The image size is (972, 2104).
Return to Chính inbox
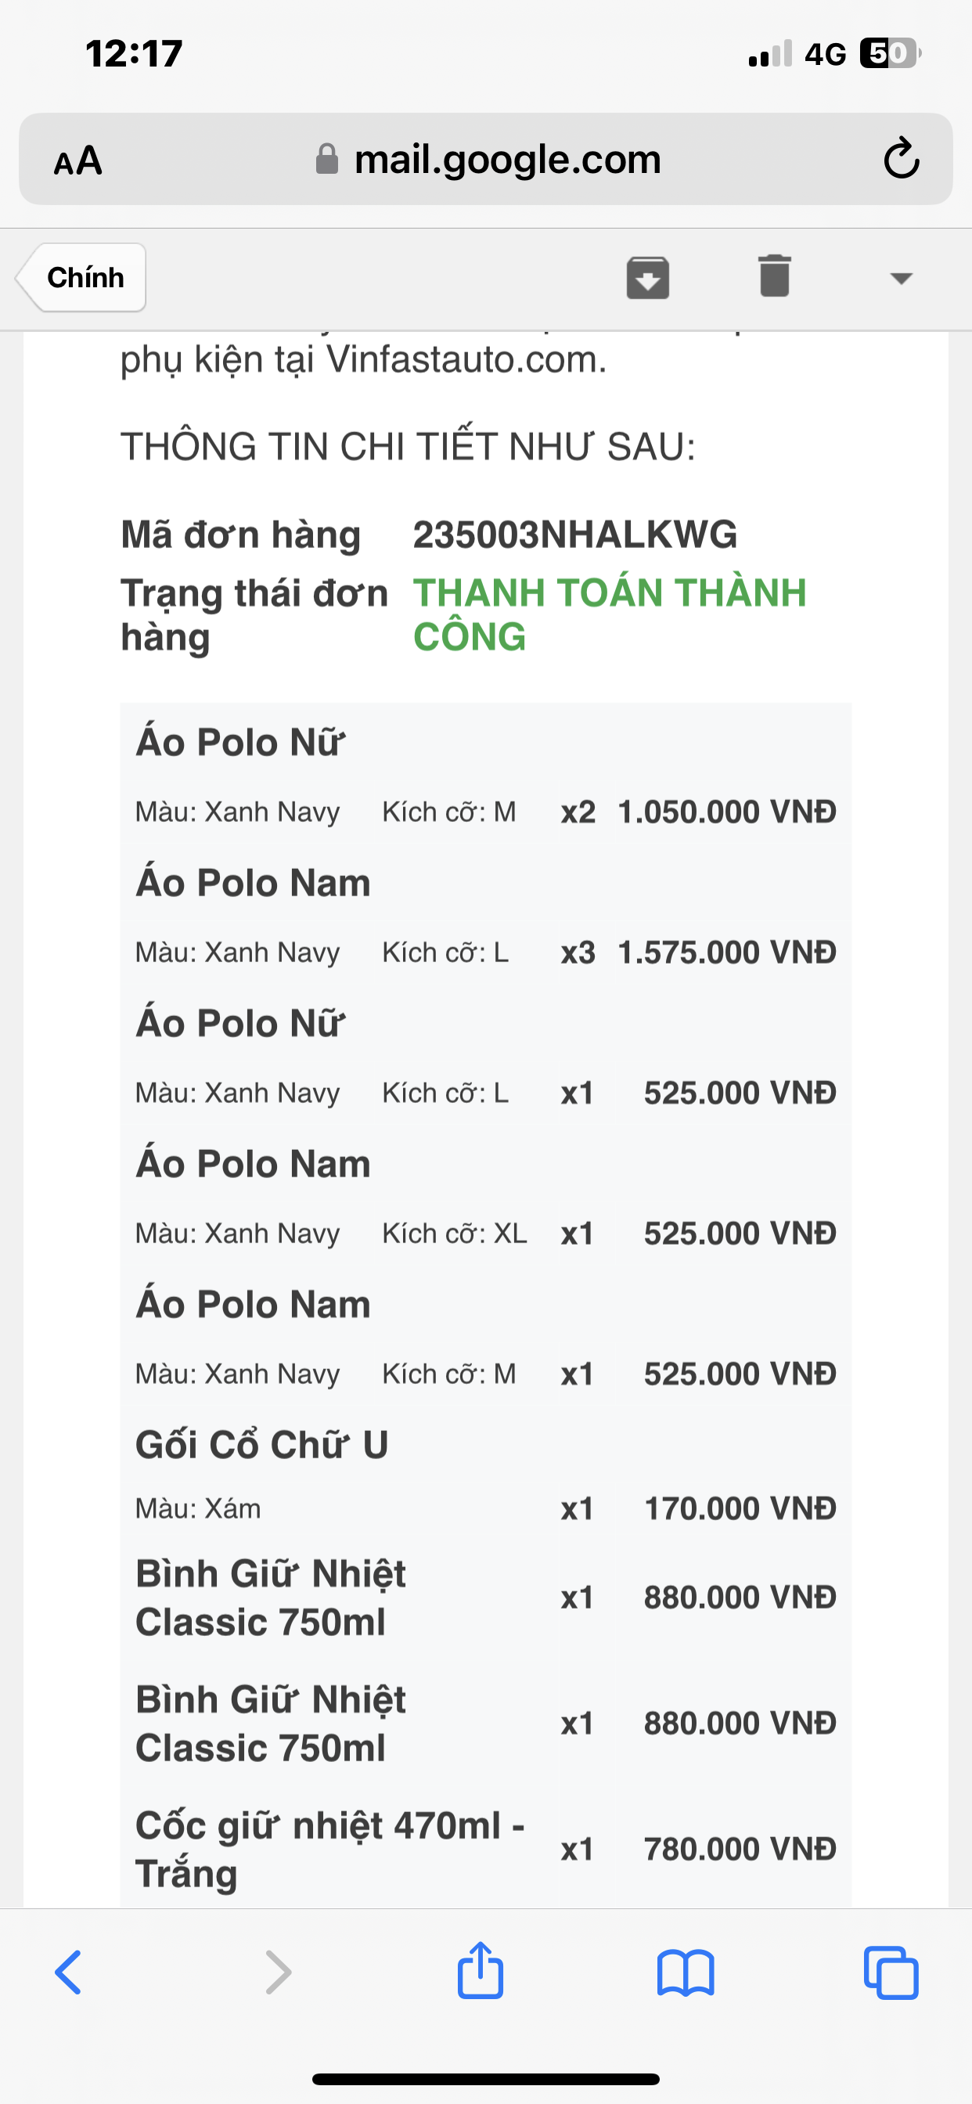pos(81,278)
